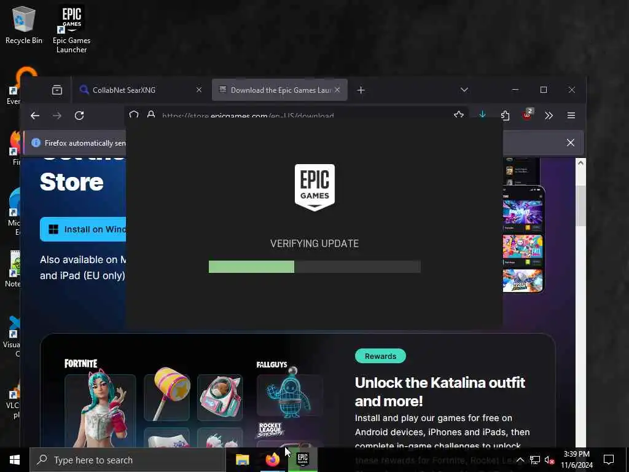Open the Recycle Bin desktop icon
Viewport: 629px width, 472px height.
click(x=24, y=25)
